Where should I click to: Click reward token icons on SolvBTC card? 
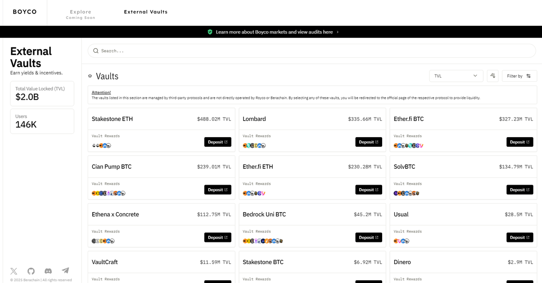407,193
